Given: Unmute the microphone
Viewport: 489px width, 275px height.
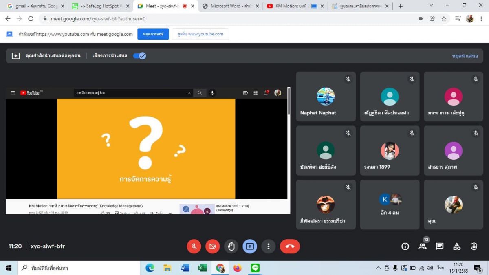Looking at the screenshot, I should point(194,246).
